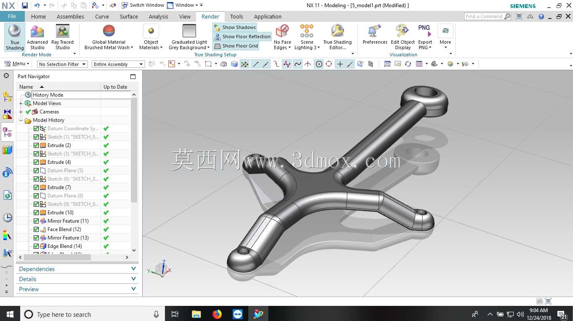Toggle Show Shadows option
Viewport: 573px width, 321px height.
(x=235, y=27)
